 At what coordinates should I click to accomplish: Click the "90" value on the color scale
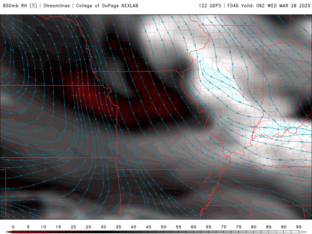point(284,227)
